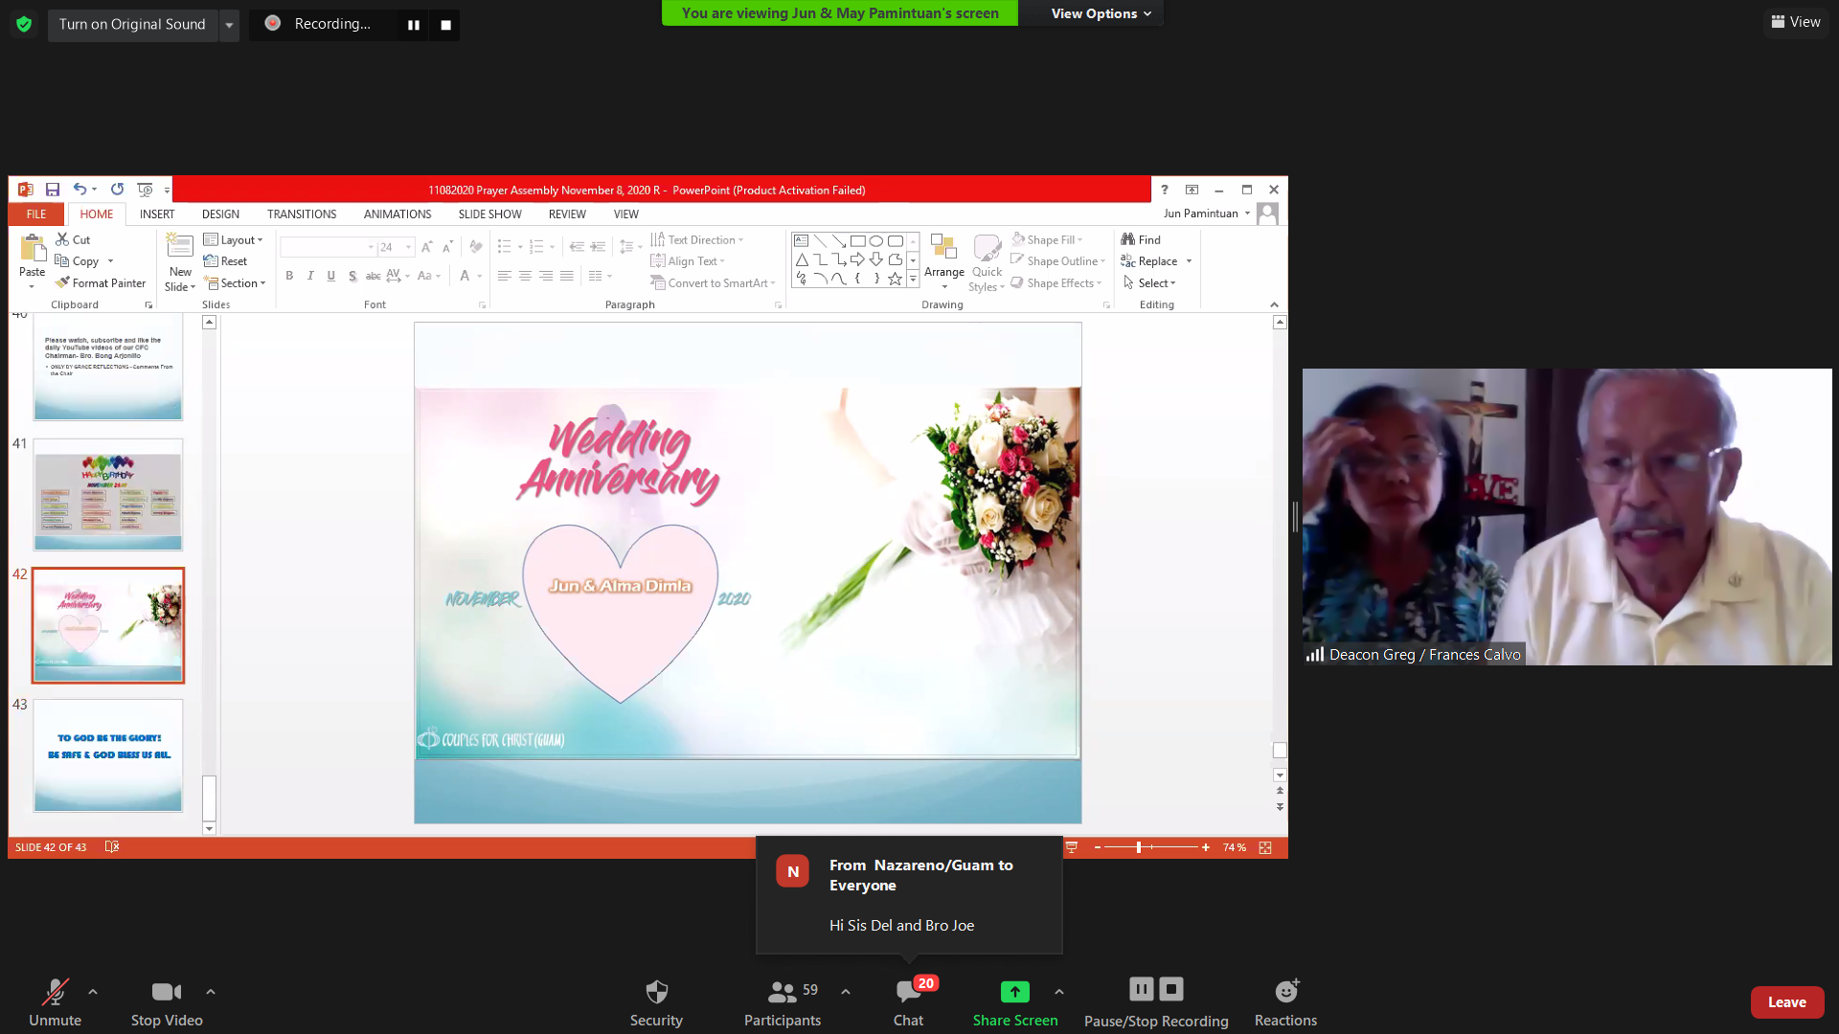Expand Zoom View Options menu
The image size is (1839, 1034).
coord(1101,13)
